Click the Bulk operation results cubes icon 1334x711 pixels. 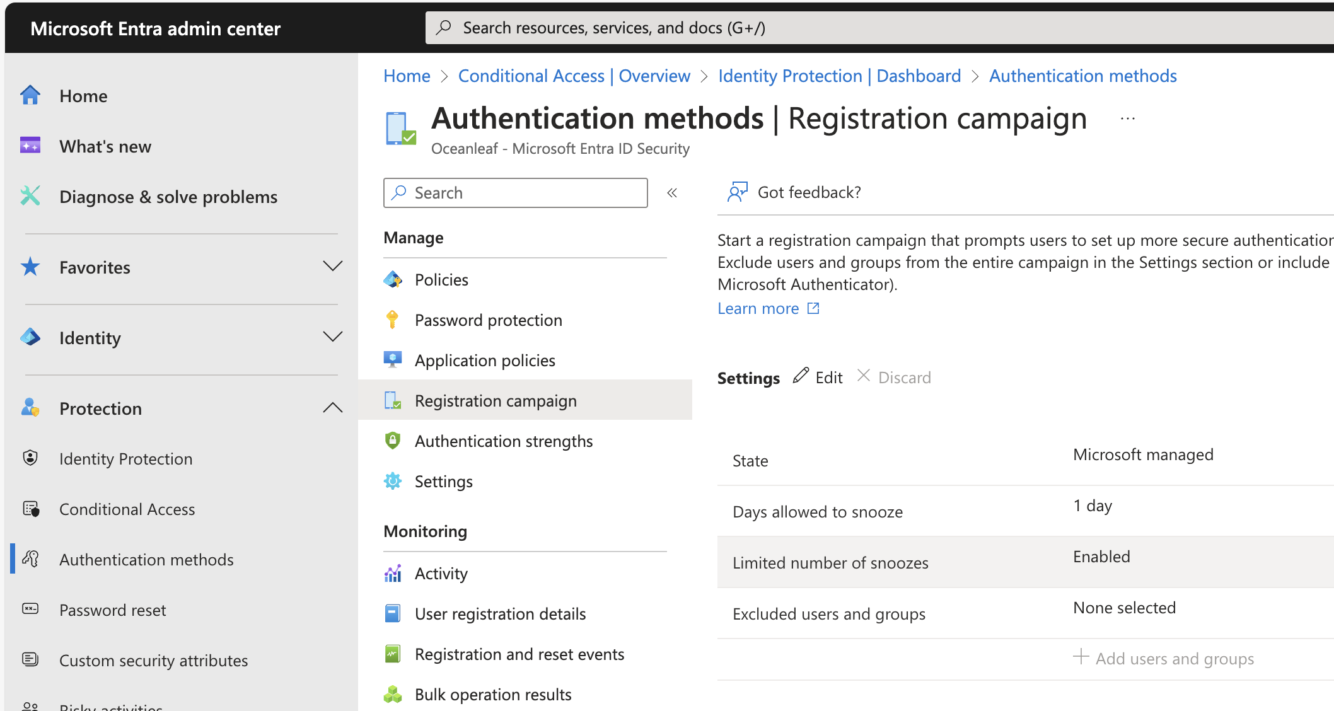pos(392,695)
